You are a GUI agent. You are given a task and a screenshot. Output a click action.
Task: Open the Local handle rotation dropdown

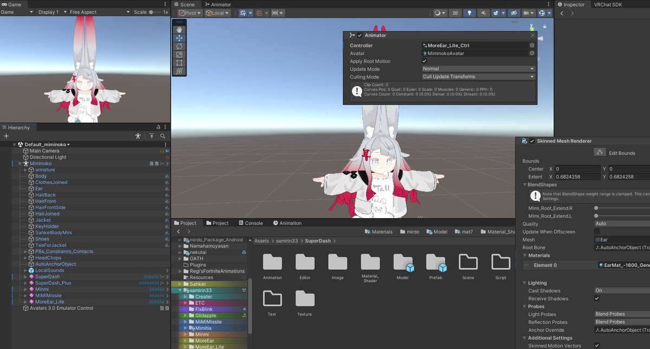point(217,13)
